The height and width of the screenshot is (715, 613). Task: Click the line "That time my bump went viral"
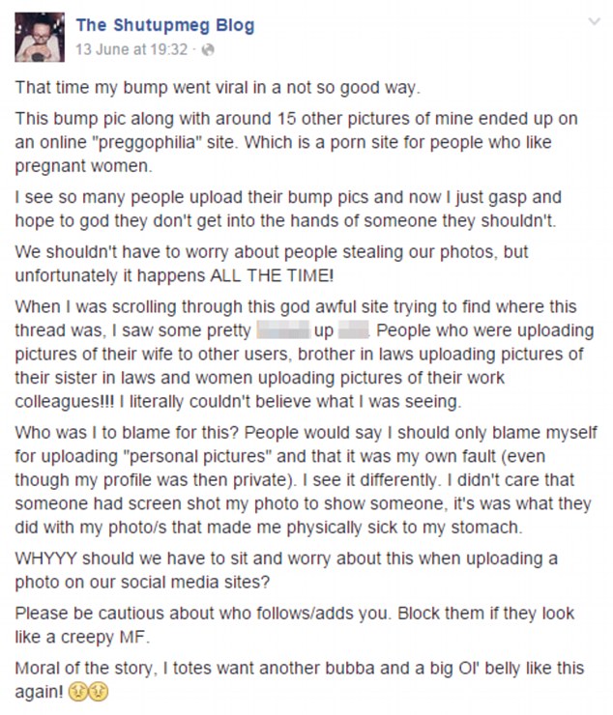pyautogui.click(x=218, y=87)
